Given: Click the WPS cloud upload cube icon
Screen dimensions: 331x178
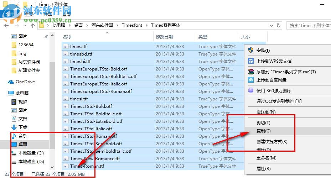Looking at the screenshot, I should pyautogui.click(x=251, y=61).
